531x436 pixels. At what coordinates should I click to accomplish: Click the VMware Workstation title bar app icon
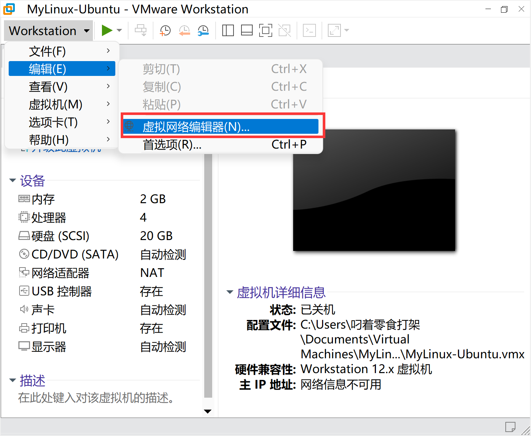pos(9,9)
